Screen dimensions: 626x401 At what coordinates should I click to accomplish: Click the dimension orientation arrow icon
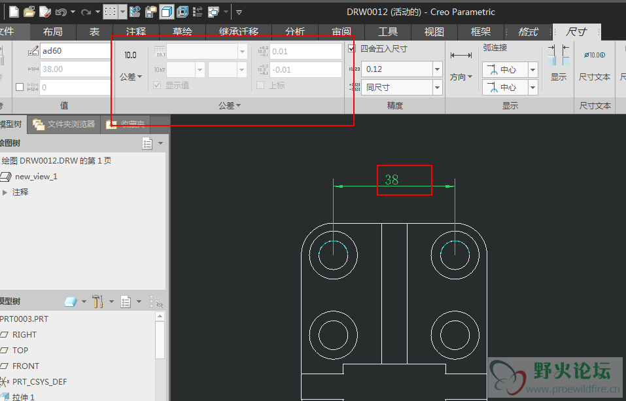click(x=461, y=56)
